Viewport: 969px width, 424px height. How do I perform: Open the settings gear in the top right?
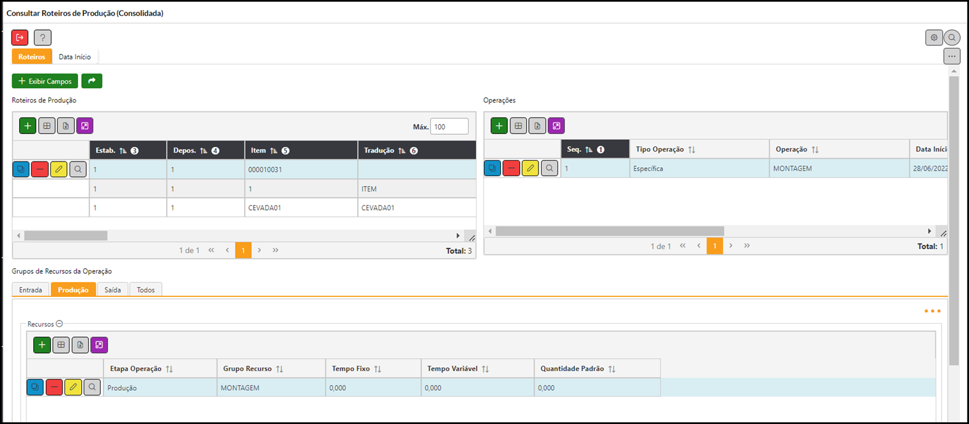coord(934,38)
